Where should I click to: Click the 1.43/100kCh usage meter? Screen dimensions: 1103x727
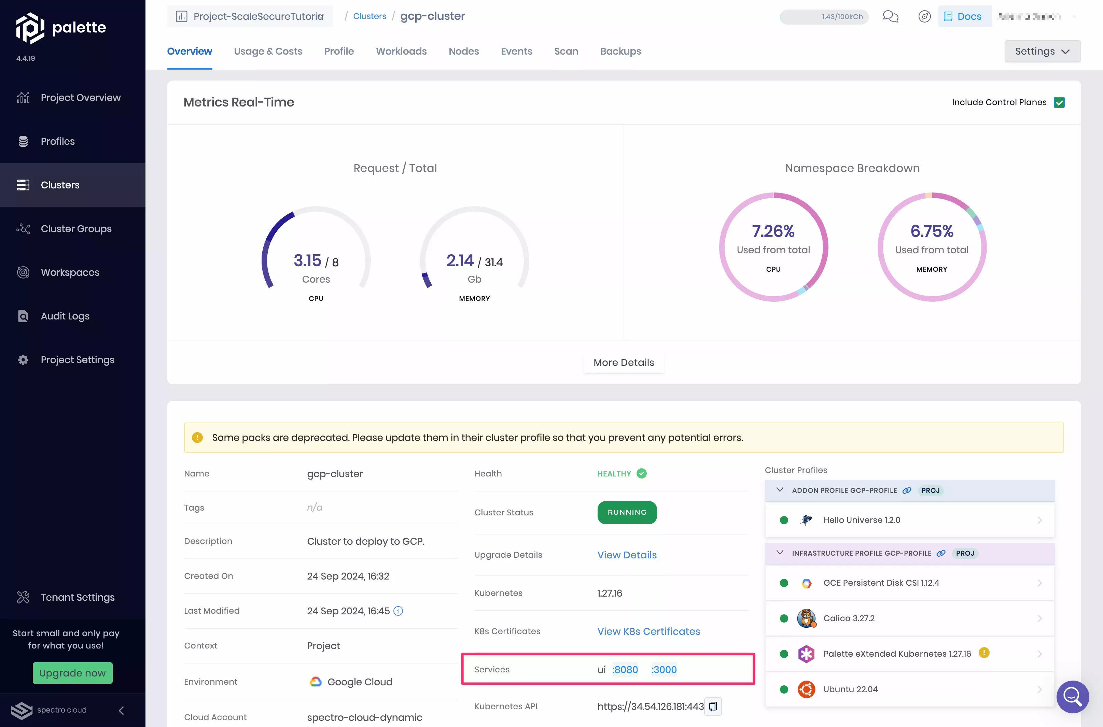[x=823, y=16]
